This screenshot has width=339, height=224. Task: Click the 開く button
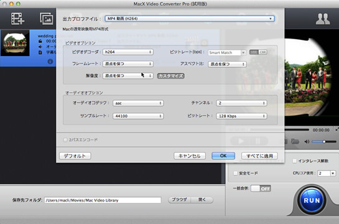coord(202,200)
